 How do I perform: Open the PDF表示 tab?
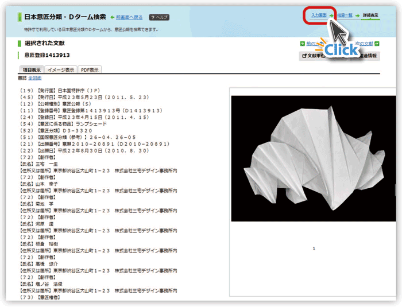click(x=90, y=69)
